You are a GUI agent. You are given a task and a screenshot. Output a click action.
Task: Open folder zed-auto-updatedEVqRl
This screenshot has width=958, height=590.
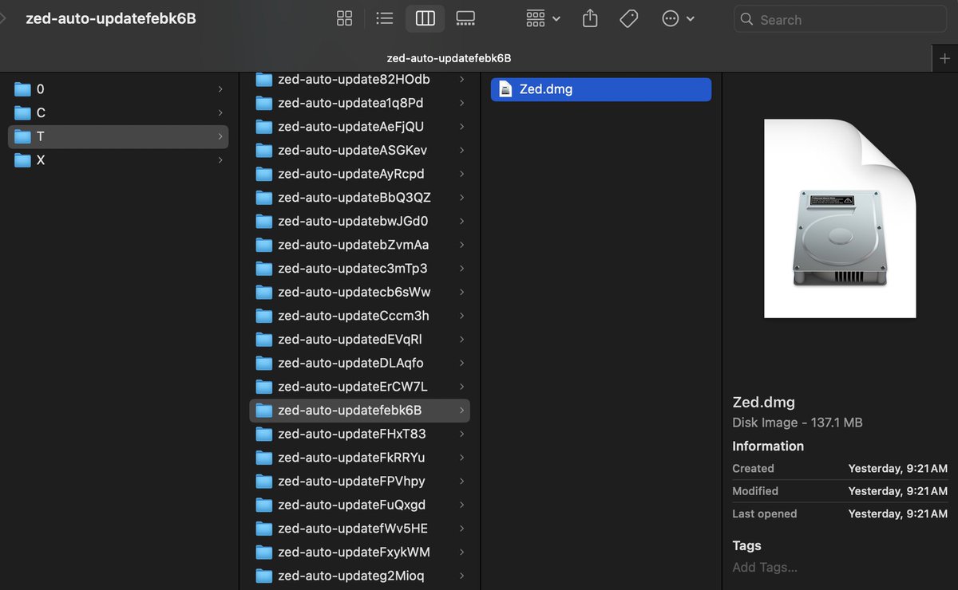tap(359, 340)
